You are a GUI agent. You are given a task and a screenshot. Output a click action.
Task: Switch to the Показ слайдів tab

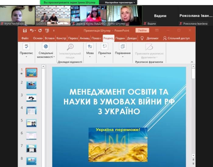96,38
